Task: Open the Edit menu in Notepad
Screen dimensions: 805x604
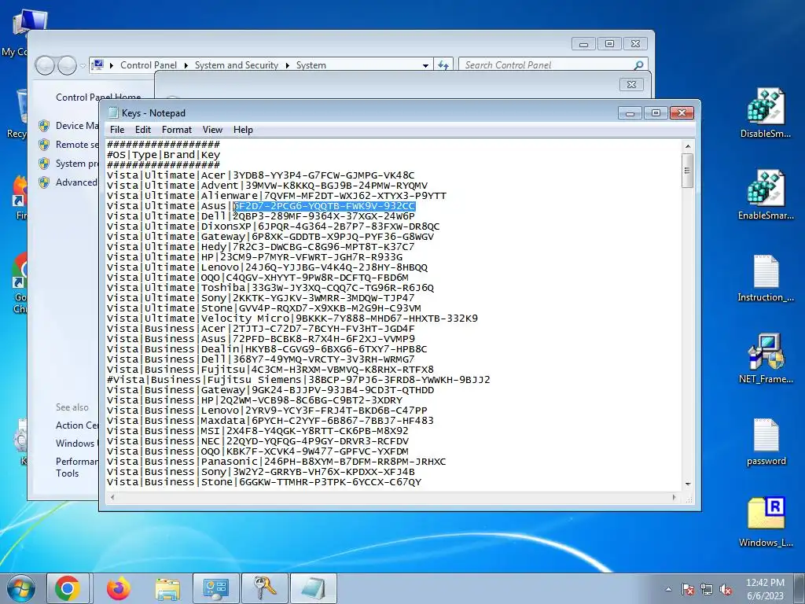Action: [x=143, y=130]
